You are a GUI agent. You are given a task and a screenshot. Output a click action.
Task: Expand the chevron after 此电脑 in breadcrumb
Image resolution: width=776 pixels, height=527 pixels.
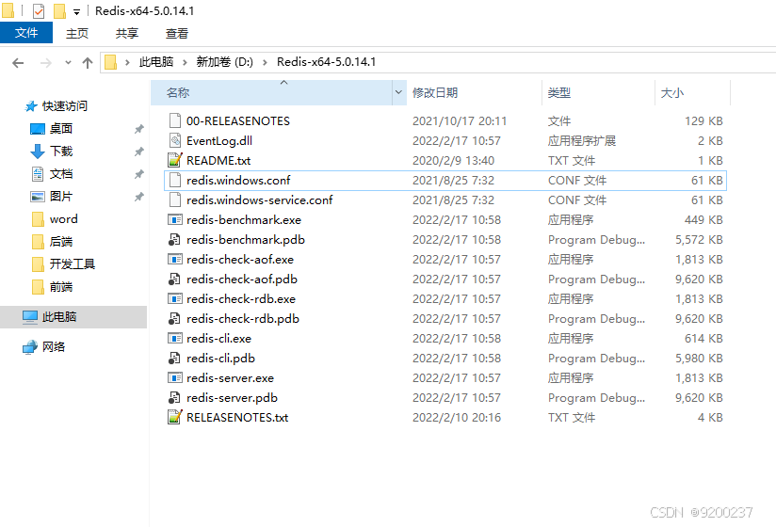point(185,62)
